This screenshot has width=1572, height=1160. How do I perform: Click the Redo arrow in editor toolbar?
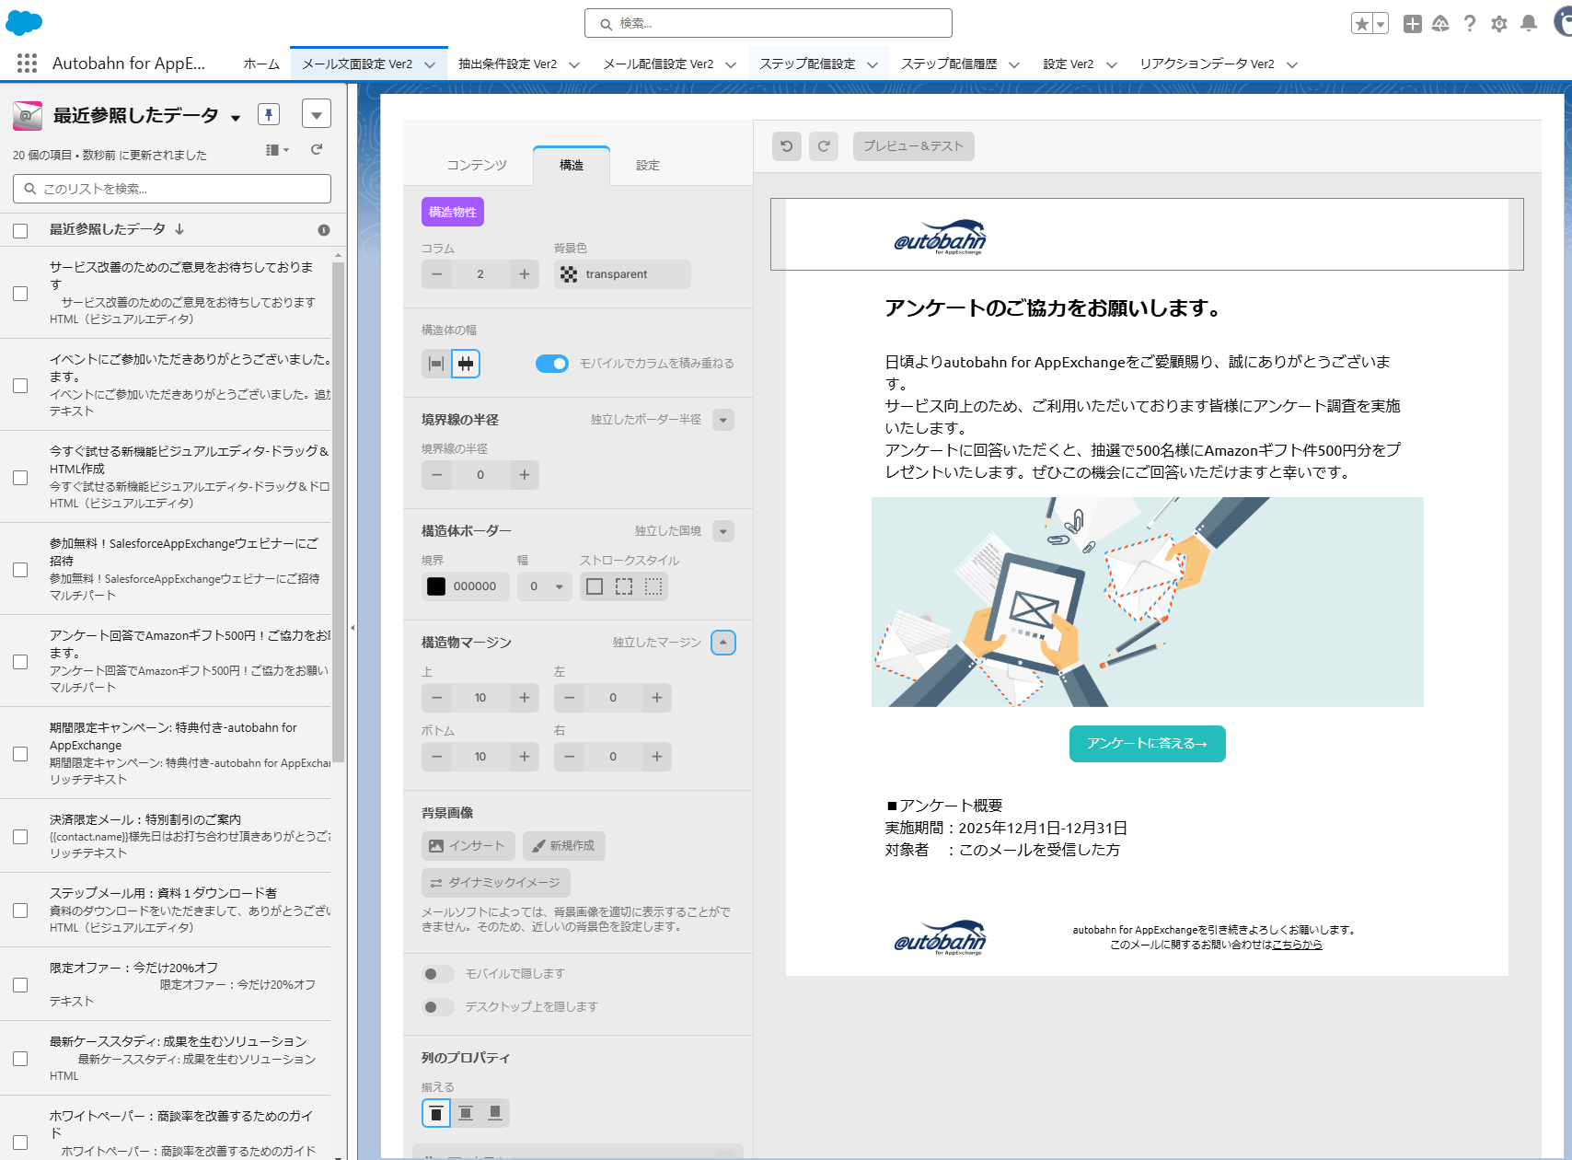824,145
